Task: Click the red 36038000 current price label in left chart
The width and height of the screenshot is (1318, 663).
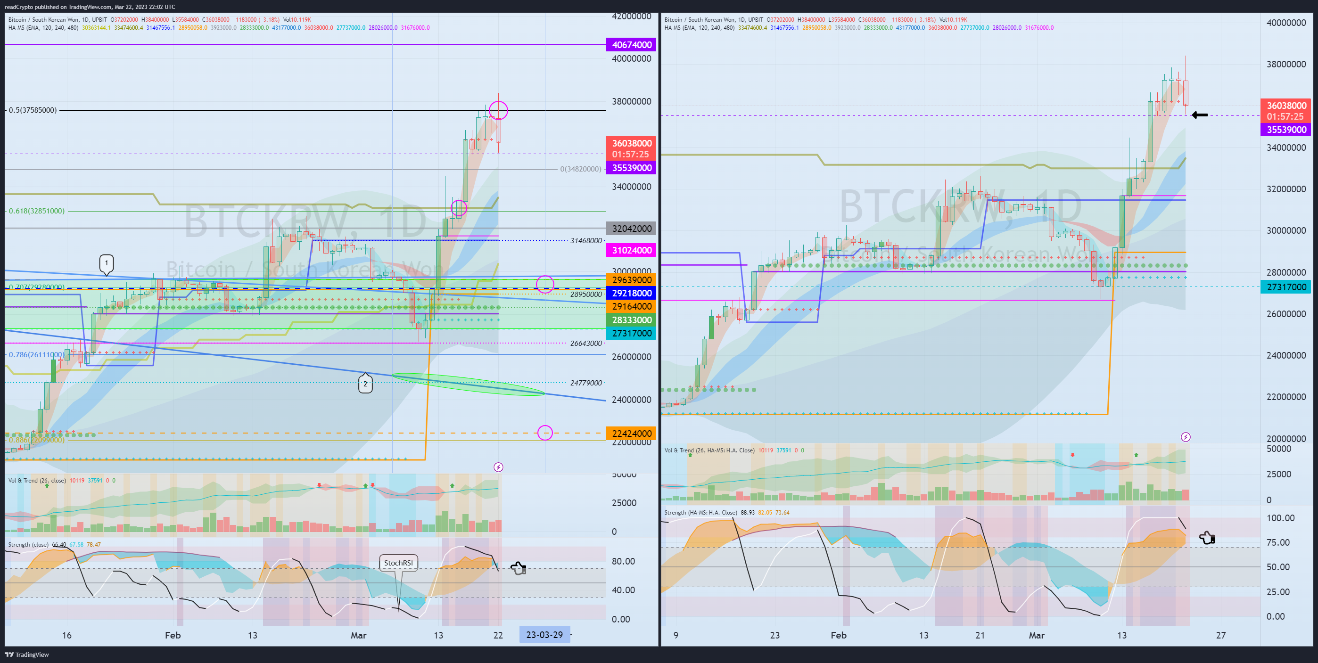Action: (631, 148)
